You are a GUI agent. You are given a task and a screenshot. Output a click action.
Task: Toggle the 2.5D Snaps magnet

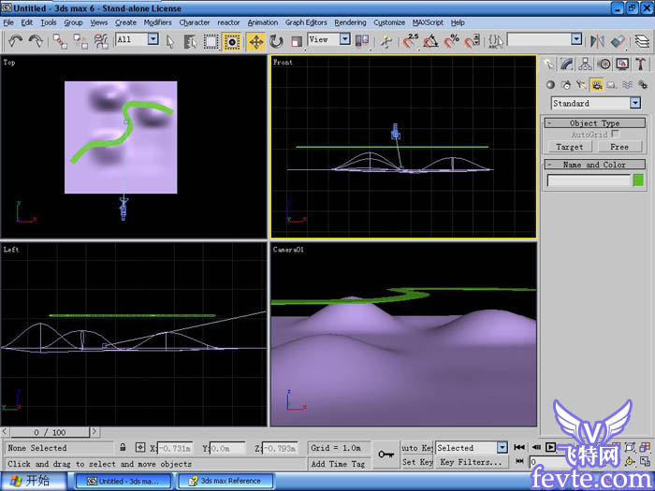point(411,41)
